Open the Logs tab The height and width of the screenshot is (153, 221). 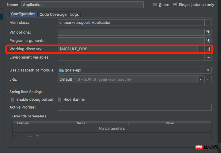point(75,14)
